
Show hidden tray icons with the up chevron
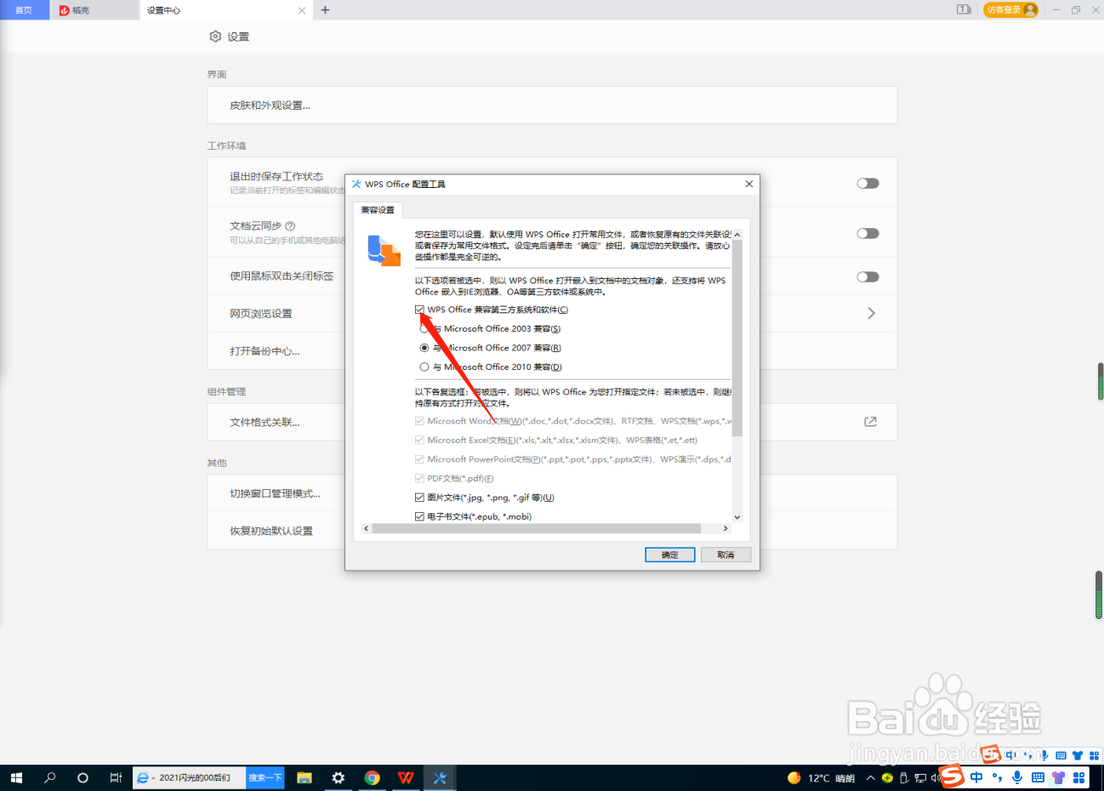click(870, 777)
